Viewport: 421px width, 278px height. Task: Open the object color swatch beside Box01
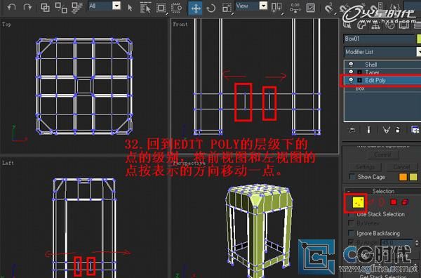click(419, 39)
